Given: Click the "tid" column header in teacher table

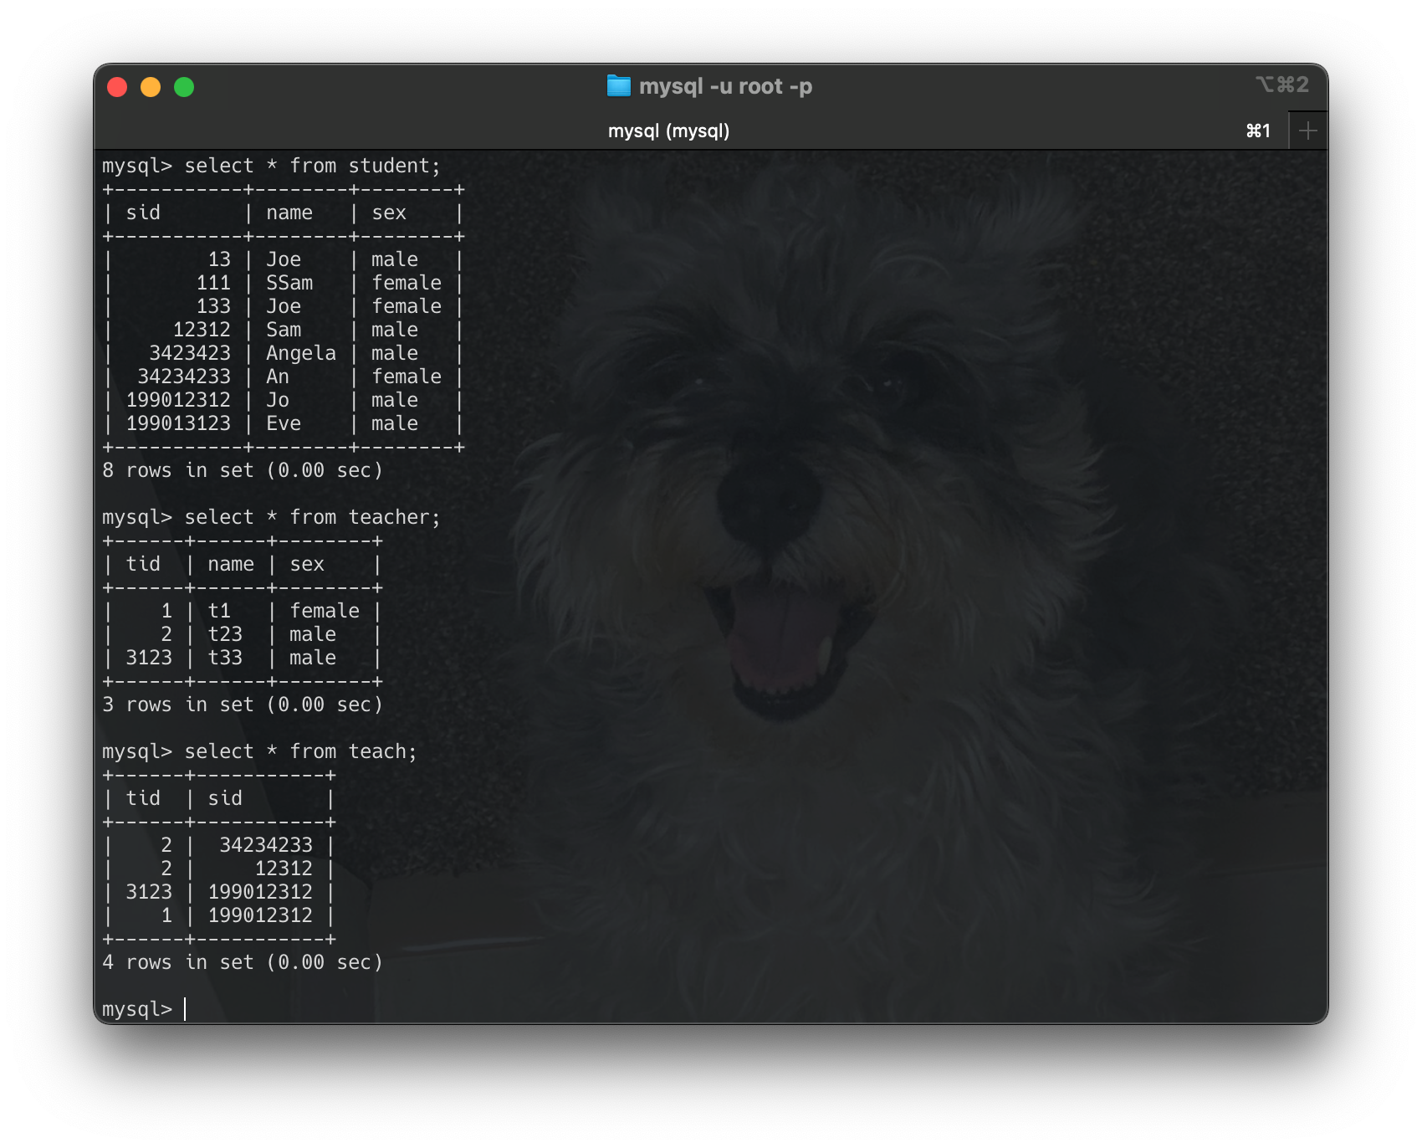Looking at the screenshot, I should (x=145, y=564).
